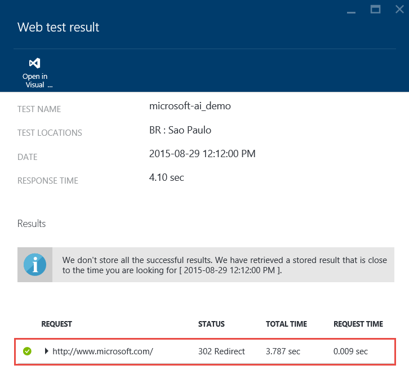Click the Web test result blade title

pyautogui.click(x=58, y=27)
